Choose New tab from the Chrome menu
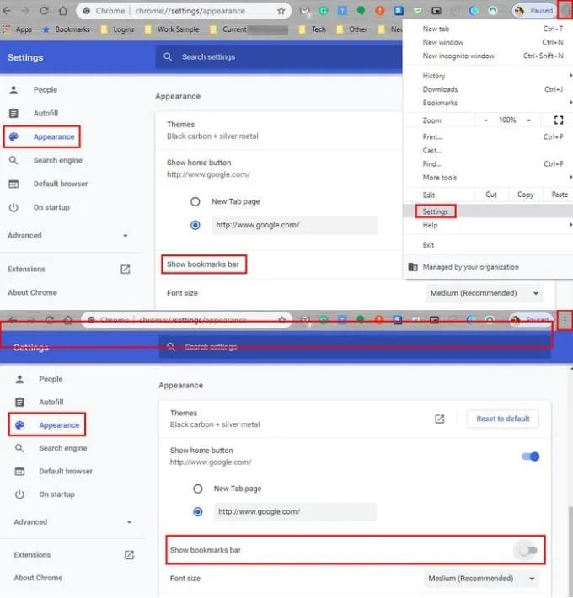This screenshot has width=573, height=598. pos(488,29)
